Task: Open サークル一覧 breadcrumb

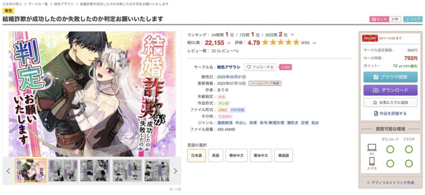Action: point(38,4)
